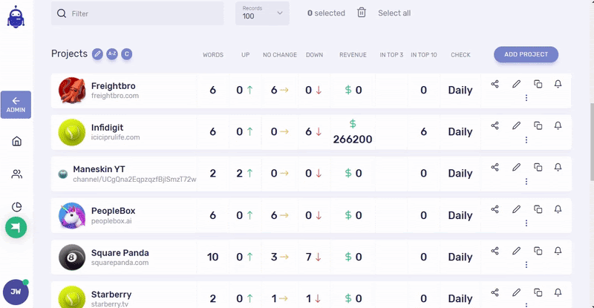Screen dimensions: 594x308
Task: Edit the Starberry project
Action: (516, 293)
